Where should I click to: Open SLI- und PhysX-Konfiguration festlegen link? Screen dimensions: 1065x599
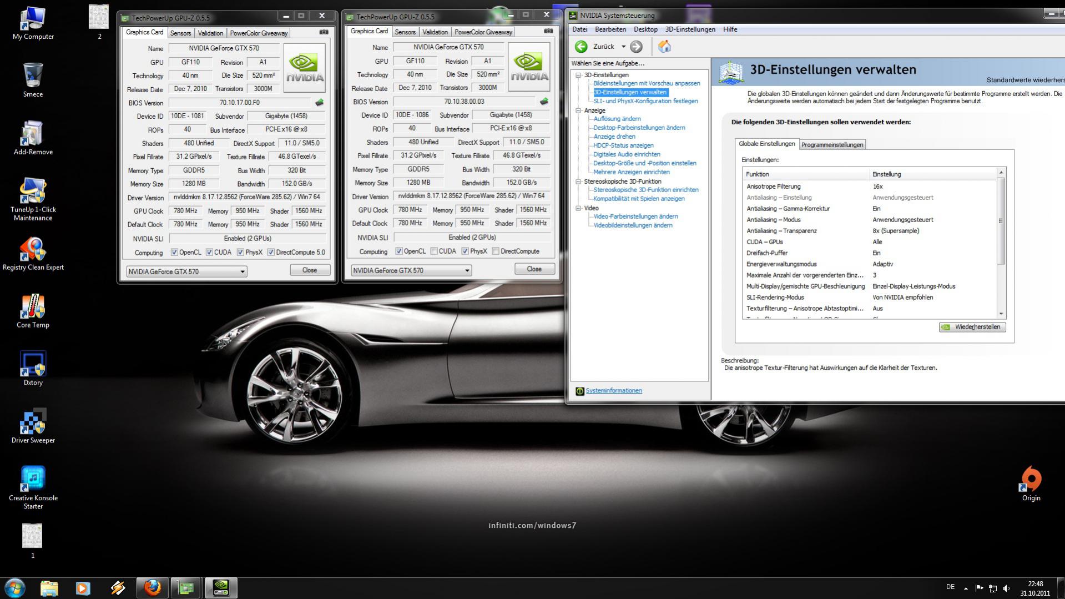(x=646, y=101)
